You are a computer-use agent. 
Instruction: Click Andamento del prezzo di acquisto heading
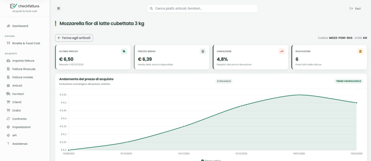click(86, 79)
